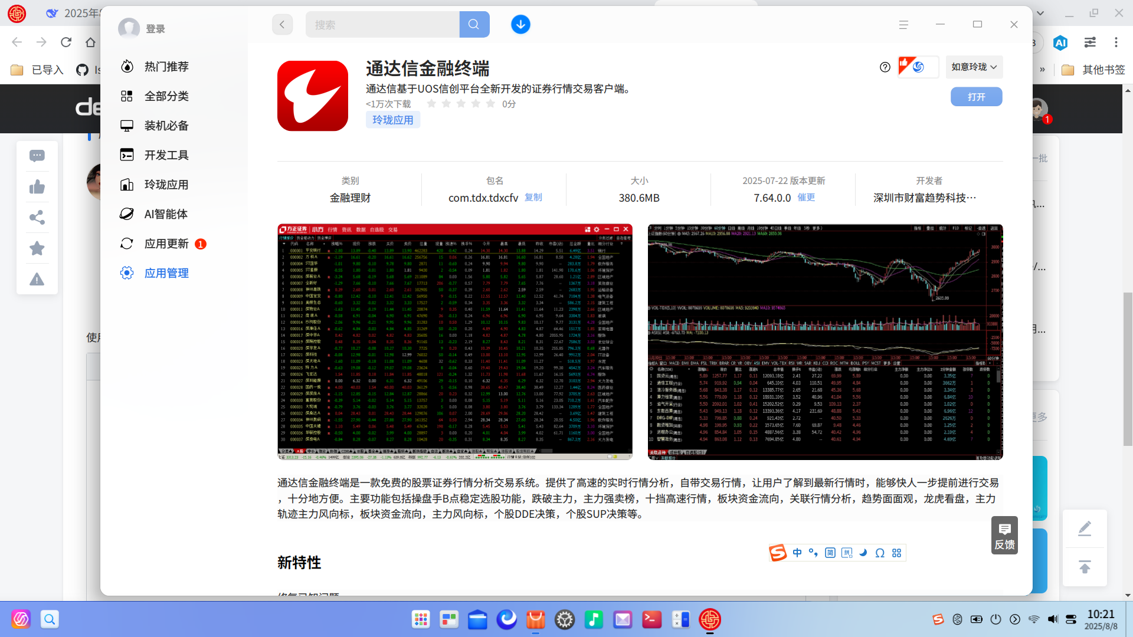Click the 玲珑应用 tag
Viewport: 1133px width, 637px height.
[x=393, y=120]
